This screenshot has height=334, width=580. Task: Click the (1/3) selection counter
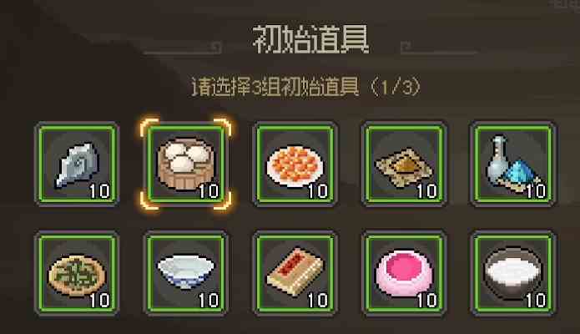coord(396,88)
